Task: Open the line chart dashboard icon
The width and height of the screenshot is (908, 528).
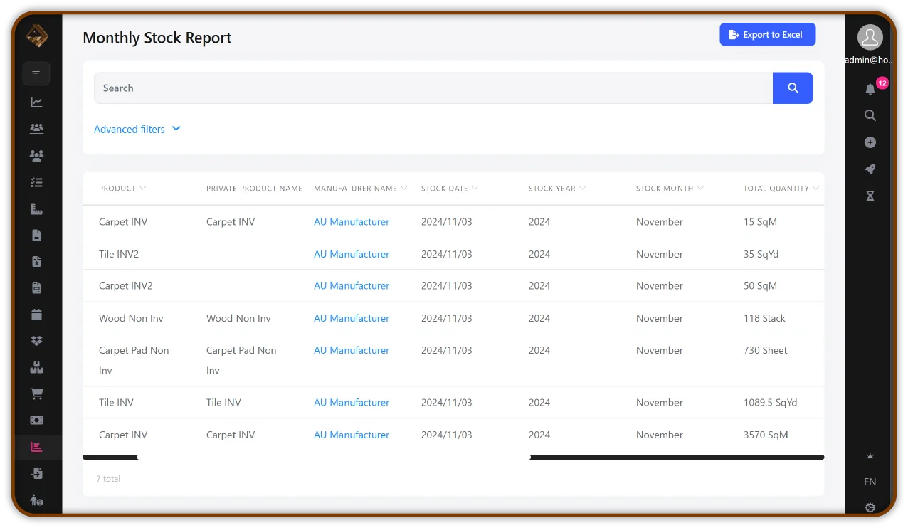Action: [37, 102]
